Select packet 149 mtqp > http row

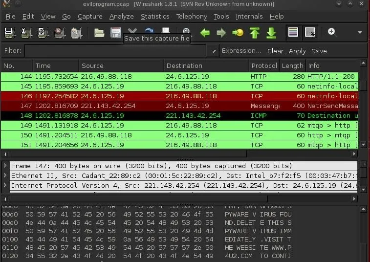tap(179, 125)
